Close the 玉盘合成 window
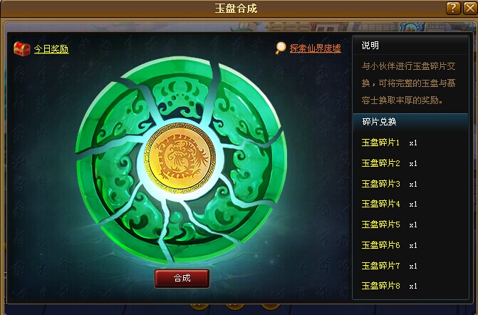This screenshot has width=478, height=315. pos(470,8)
